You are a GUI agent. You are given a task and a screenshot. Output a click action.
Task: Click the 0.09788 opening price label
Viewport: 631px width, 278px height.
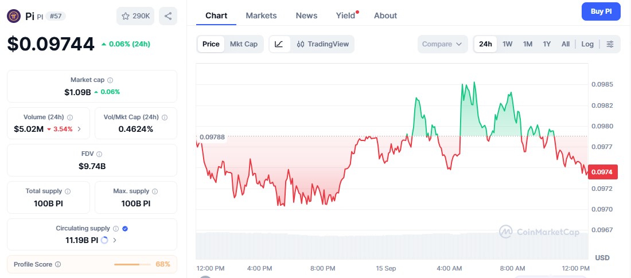(212, 137)
